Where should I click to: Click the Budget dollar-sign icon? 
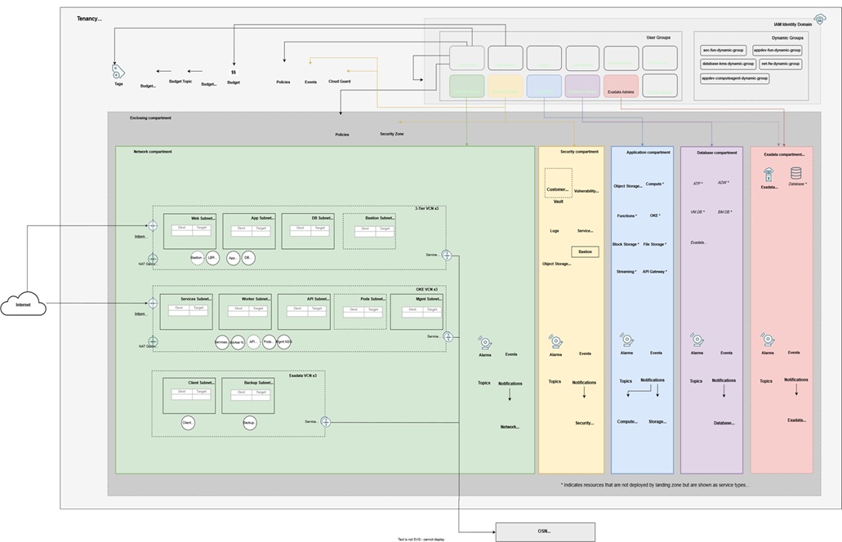[x=234, y=70]
